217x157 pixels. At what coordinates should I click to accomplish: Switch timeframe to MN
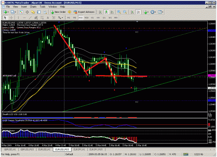pos(116,18)
